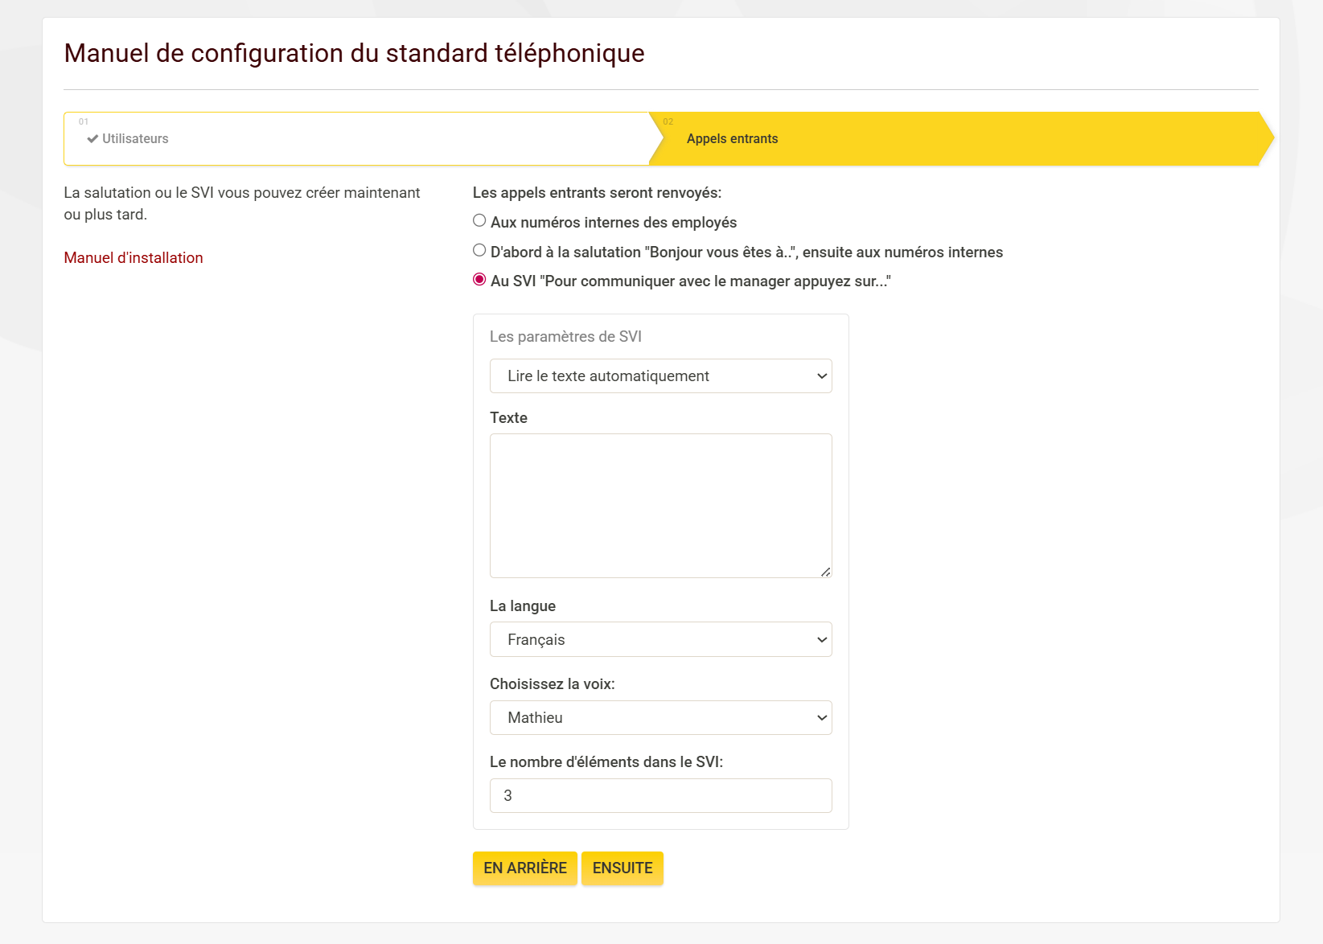
Task: Click the "Texte" field label
Action: click(x=508, y=418)
